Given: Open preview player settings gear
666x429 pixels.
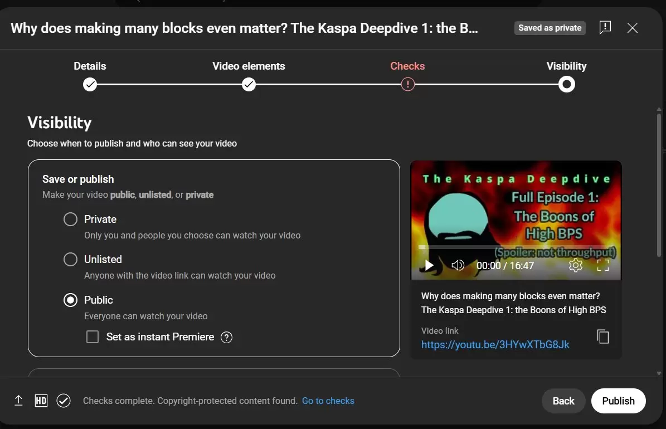Looking at the screenshot, I should coord(576,265).
